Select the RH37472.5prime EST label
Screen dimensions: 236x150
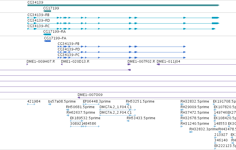point(195,113)
